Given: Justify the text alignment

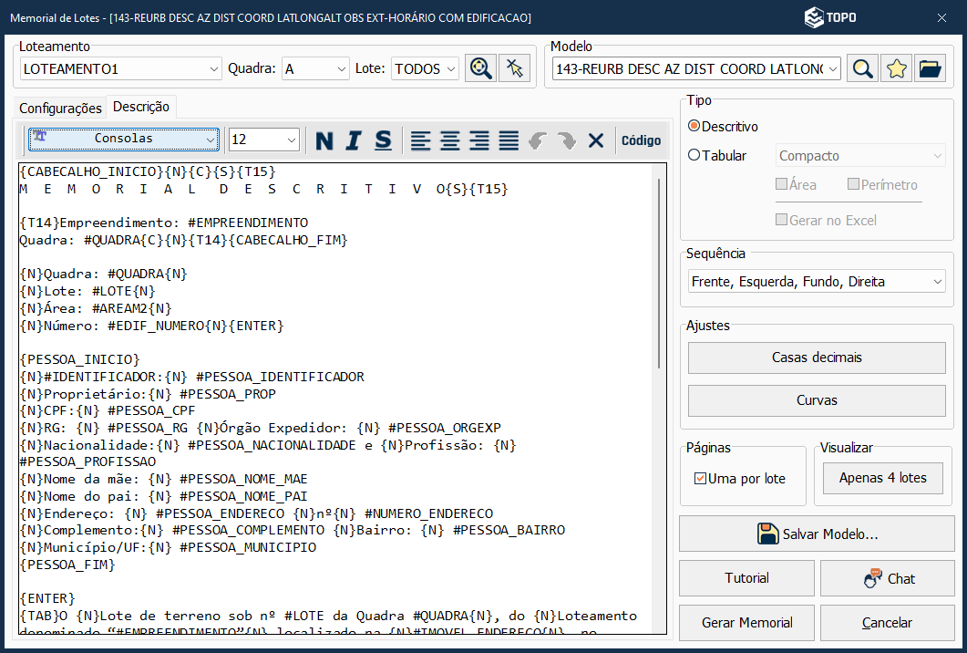Looking at the screenshot, I should click(509, 140).
